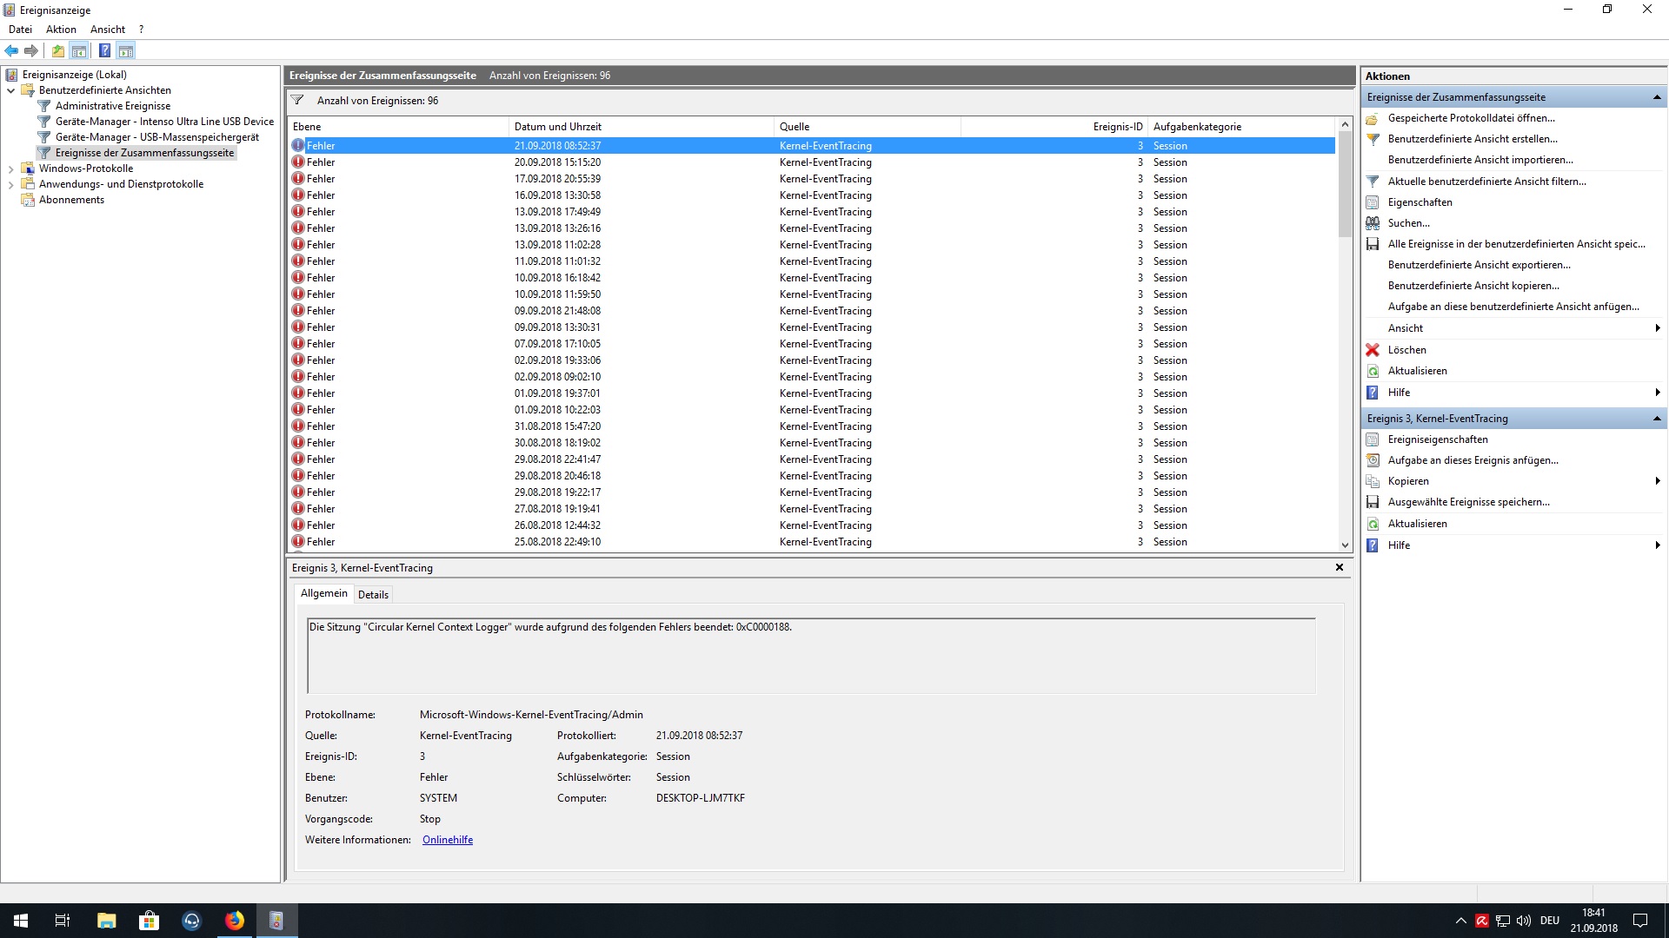The width and height of the screenshot is (1669, 938).
Task: Collapse the Benutzerdefinierte Ansichten tree node
Action: pyautogui.click(x=10, y=90)
